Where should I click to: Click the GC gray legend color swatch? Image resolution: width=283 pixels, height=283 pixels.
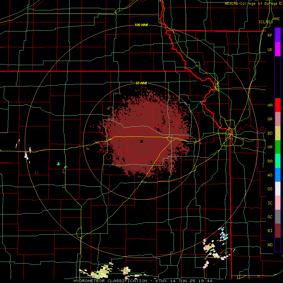click(x=278, y=217)
